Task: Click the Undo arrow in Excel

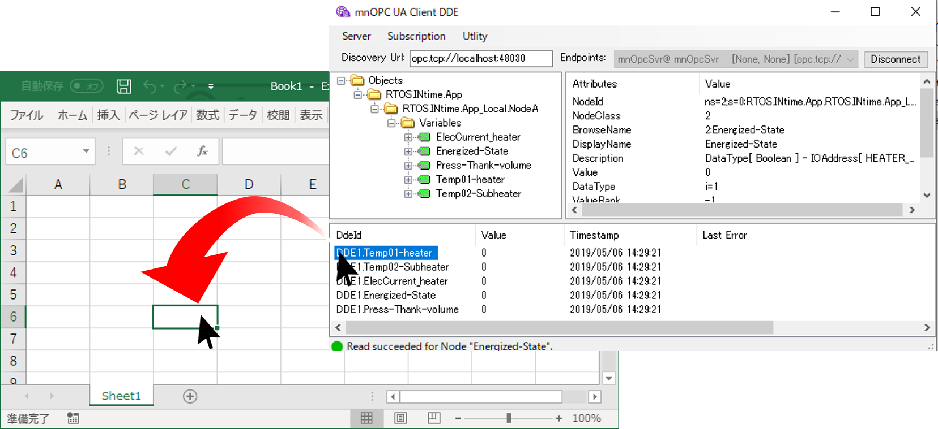Action: [150, 86]
